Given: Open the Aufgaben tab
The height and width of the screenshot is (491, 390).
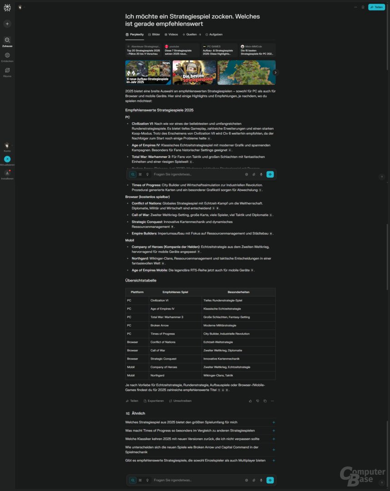Looking at the screenshot, I should tap(214, 35).
